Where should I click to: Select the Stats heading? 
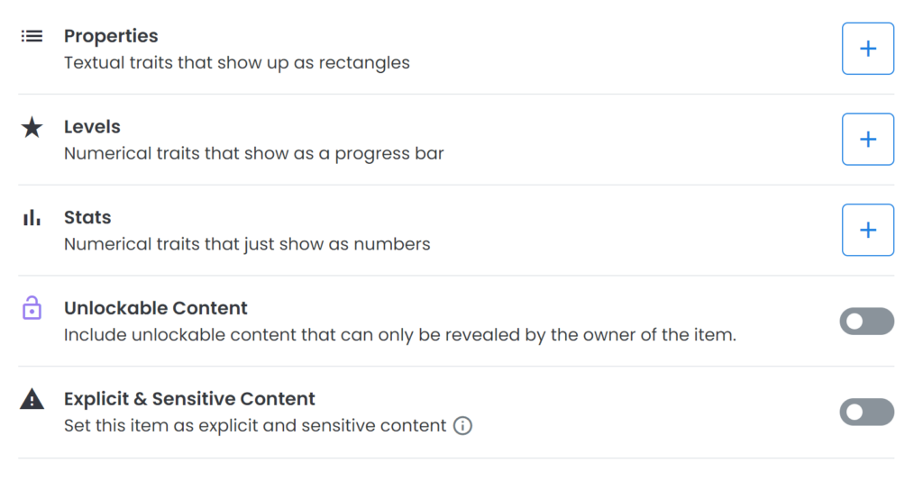pos(87,218)
